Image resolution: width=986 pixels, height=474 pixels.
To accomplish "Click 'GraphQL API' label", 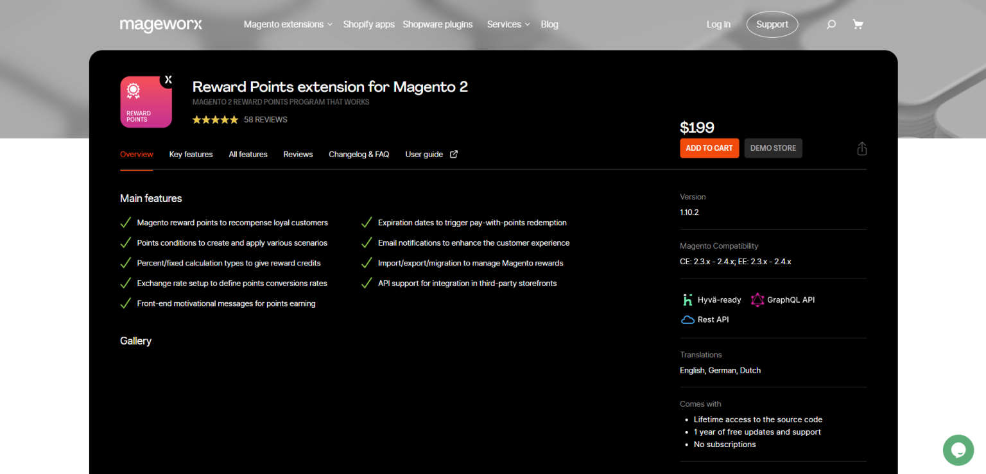I will (x=791, y=300).
